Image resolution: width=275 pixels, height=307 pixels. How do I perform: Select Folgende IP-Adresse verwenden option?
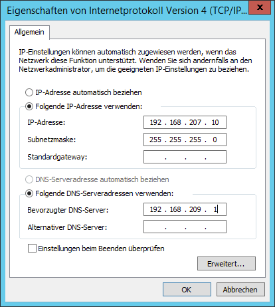29,106
